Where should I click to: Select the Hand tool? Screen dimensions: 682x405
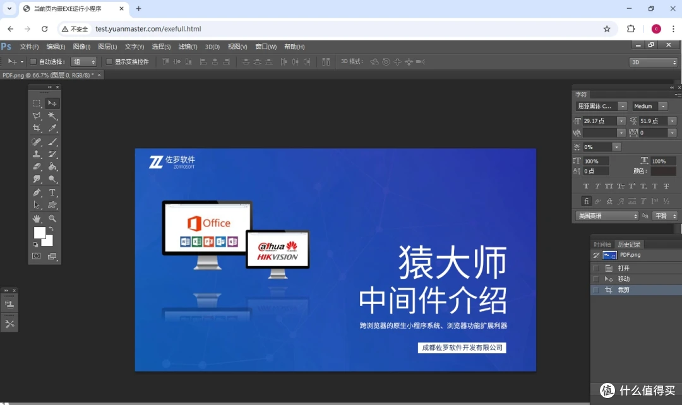(x=37, y=218)
